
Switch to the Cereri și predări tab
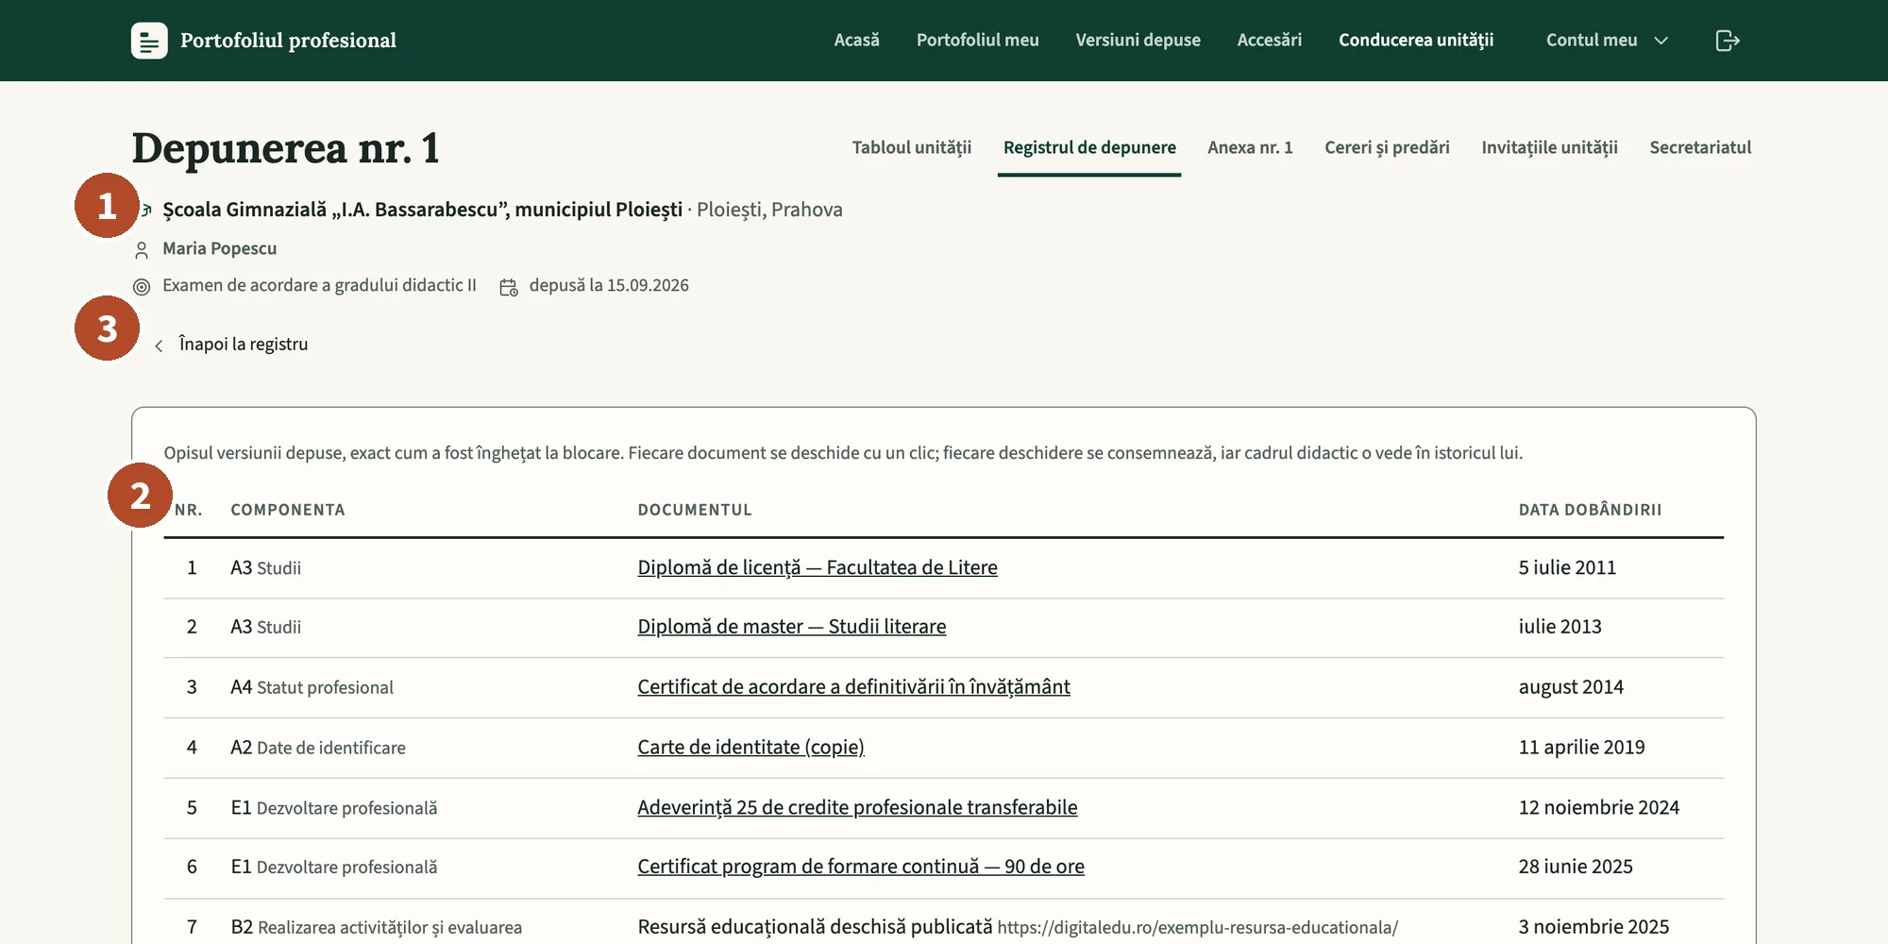point(1387,147)
